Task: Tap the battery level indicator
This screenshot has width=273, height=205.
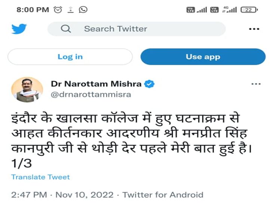Action: (249, 10)
